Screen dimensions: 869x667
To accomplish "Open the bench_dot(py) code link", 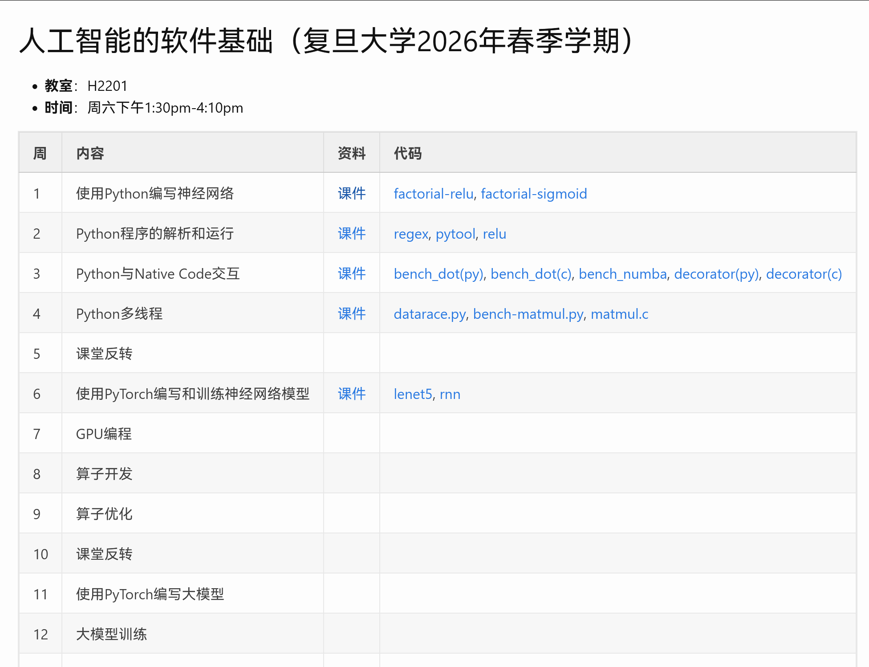I will 439,273.
